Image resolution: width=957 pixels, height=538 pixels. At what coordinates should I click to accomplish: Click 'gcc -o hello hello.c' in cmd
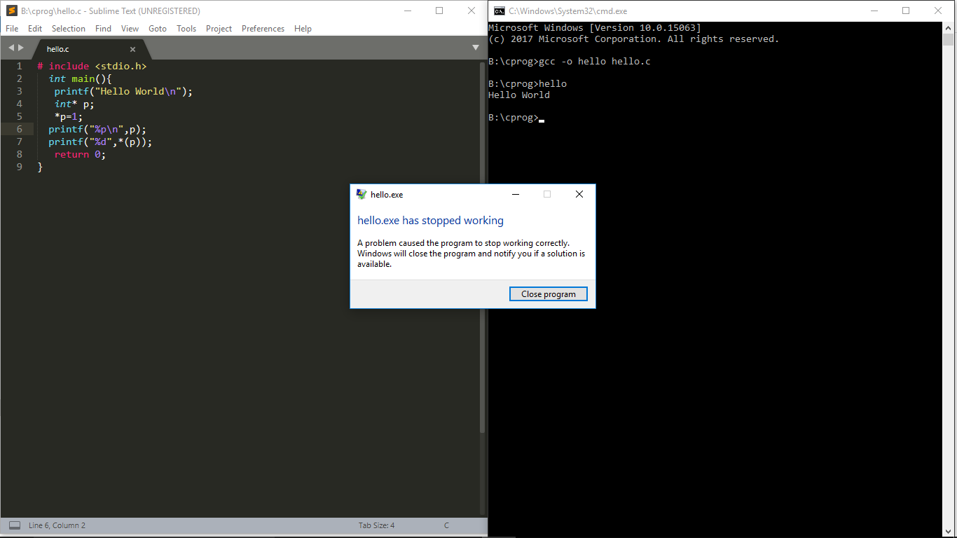pos(595,62)
